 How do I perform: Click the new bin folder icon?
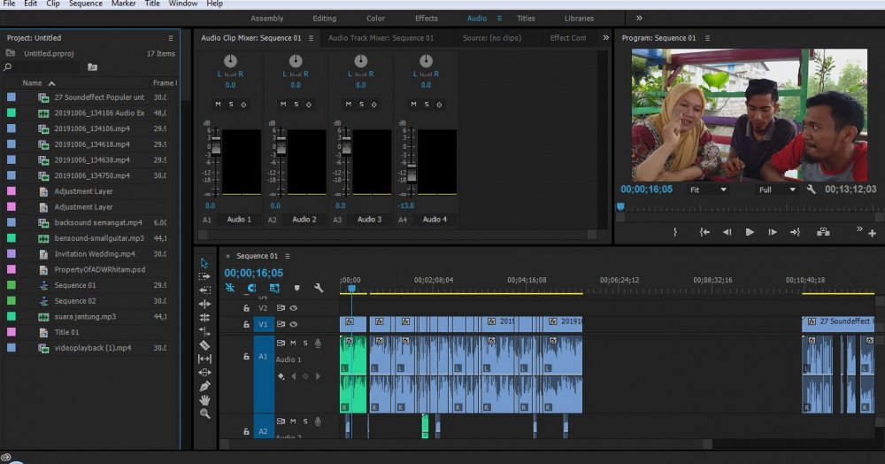tap(93, 67)
